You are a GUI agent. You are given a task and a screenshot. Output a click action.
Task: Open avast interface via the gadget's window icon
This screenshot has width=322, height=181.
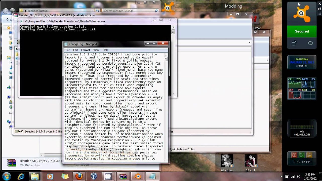point(294,43)
